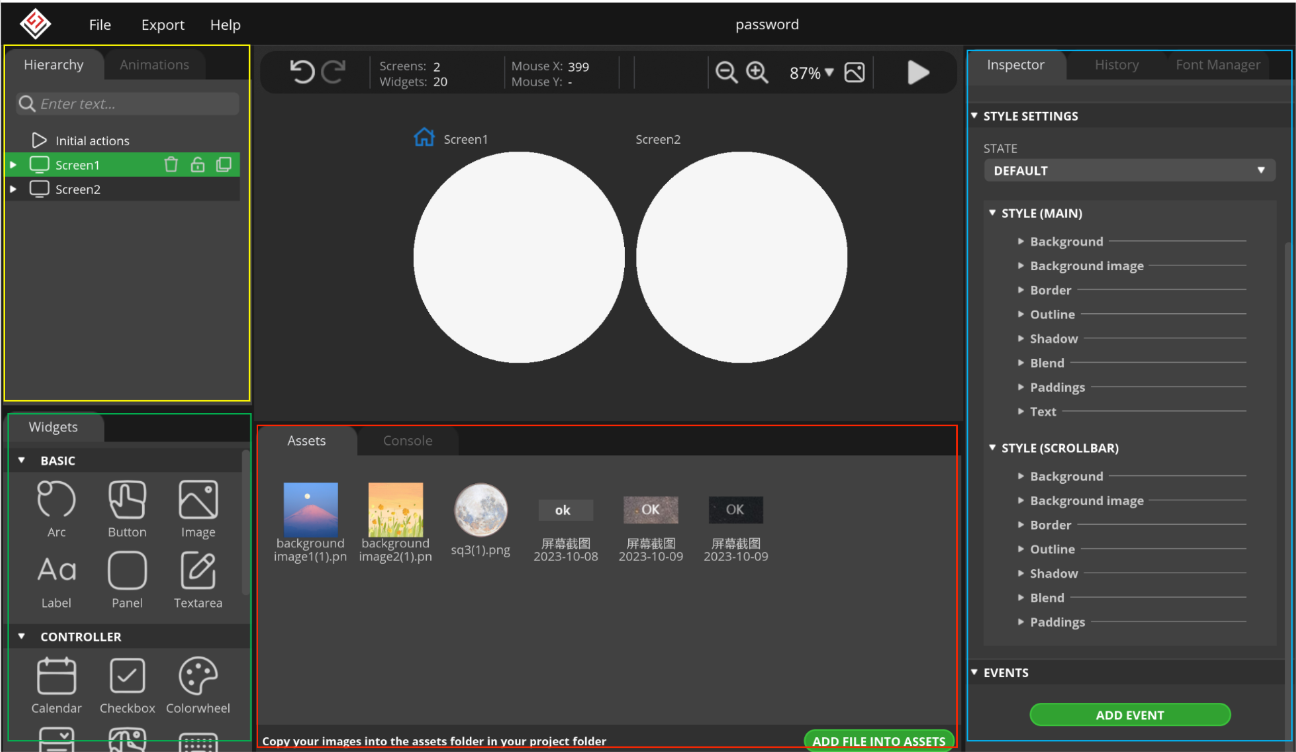
Task: Open the Export menu
Action: point(163,25)
